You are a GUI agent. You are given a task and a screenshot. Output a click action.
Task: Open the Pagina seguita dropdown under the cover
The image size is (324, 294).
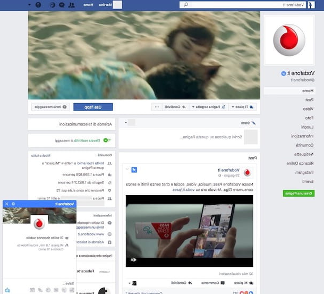[x=209, y=107]
